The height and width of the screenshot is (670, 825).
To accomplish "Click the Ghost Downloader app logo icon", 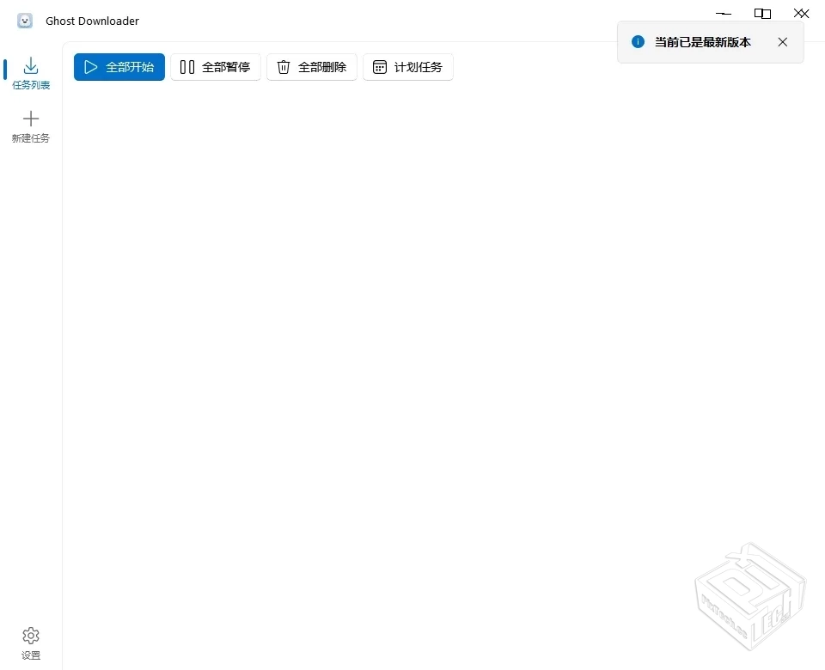I will [x=24, y=20].
